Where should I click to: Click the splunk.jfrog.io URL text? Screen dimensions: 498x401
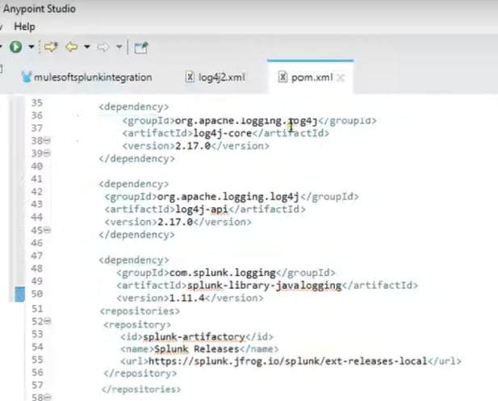(x=288, y=361)
